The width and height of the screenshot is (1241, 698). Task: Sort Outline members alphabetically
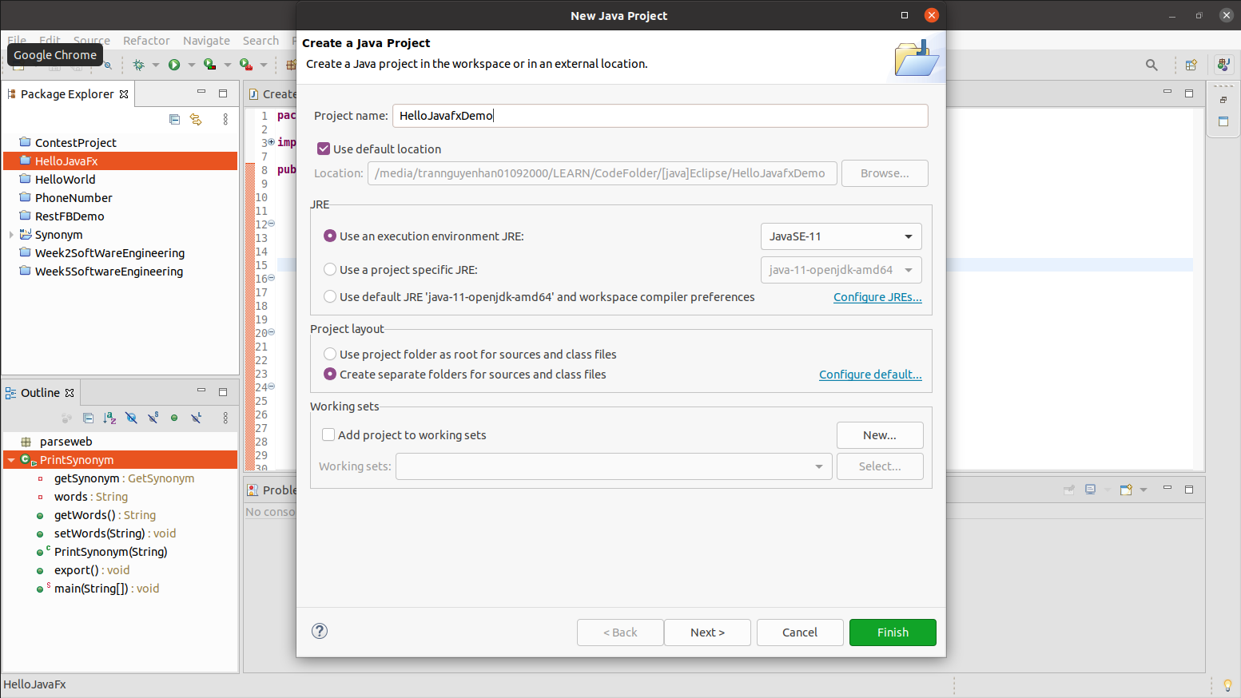point(109,418)
